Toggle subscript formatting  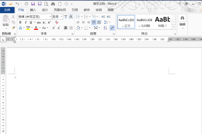point(44,22)
